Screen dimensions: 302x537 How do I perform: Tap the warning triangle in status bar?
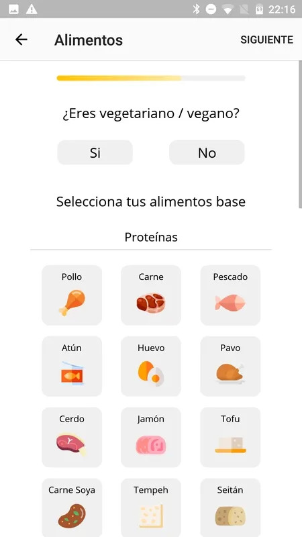tap(32, 9)
